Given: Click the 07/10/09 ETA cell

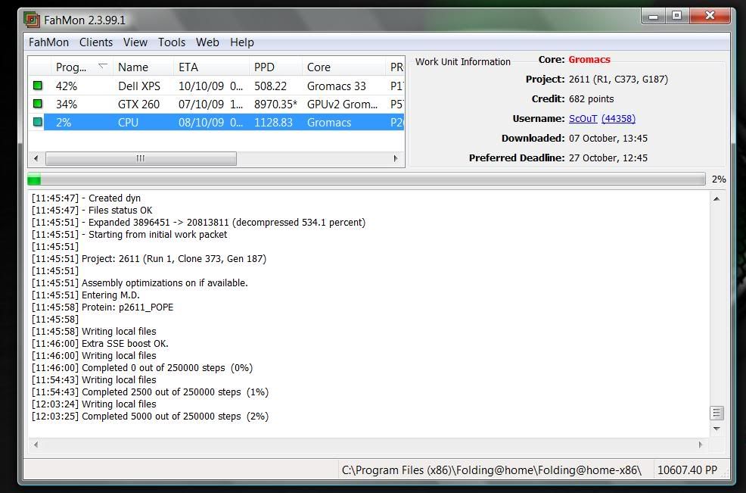Looking at the screenshot, I should tap(211, 105).
